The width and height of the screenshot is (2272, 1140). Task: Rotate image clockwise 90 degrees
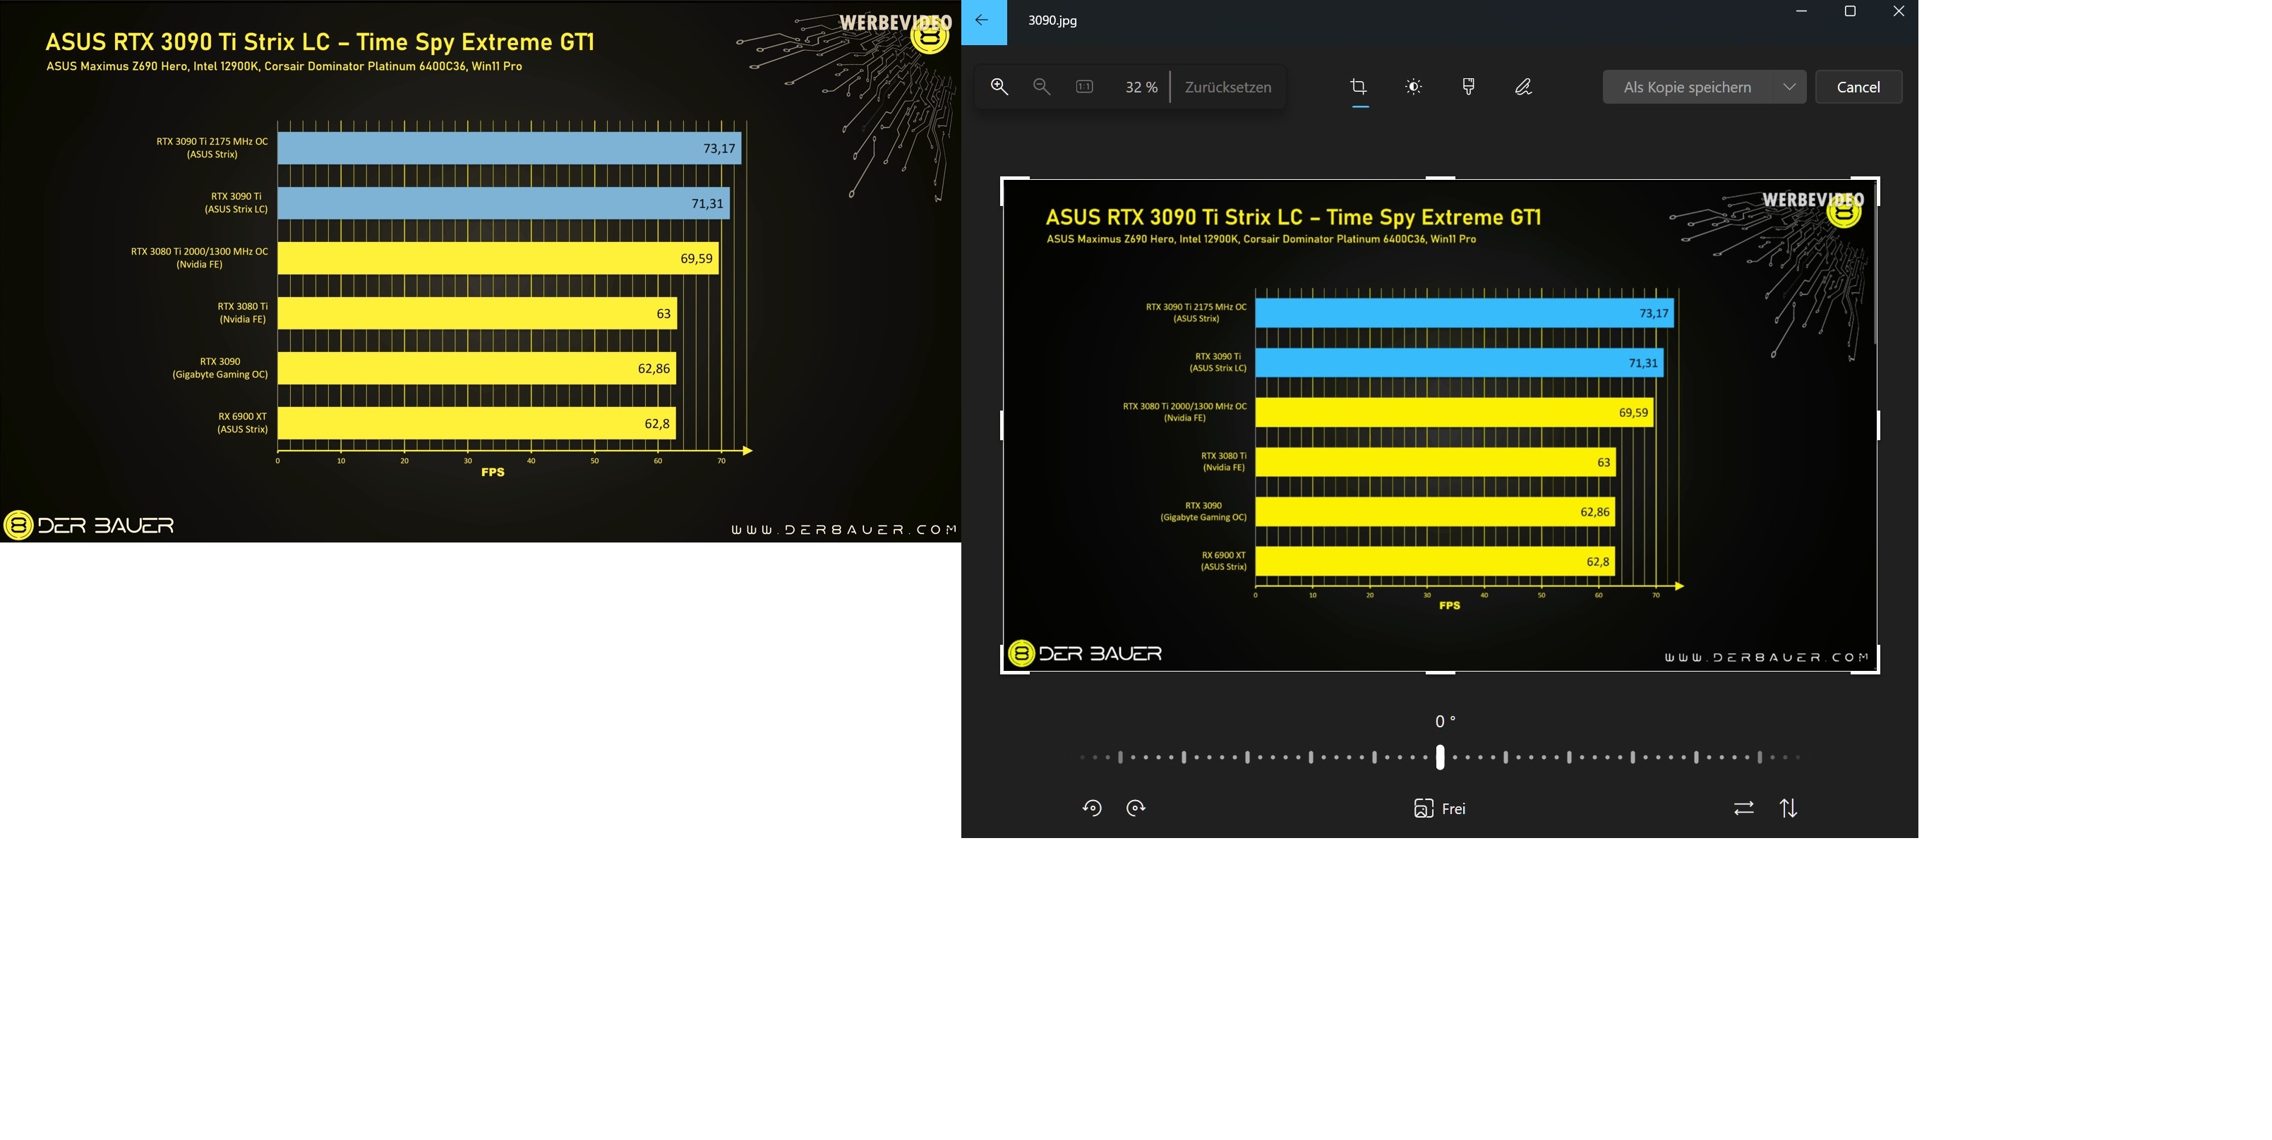pos(1136,808)
